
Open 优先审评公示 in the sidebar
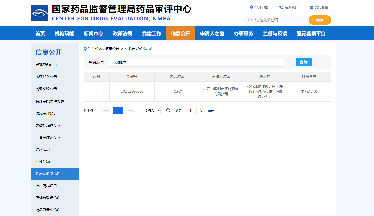coord(46,113)
